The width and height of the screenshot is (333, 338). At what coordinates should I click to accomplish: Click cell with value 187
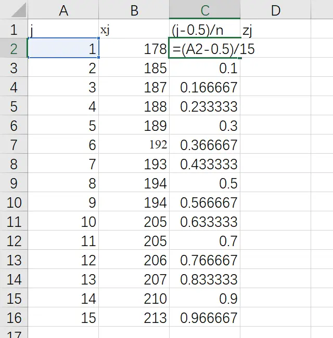point(134,86)
